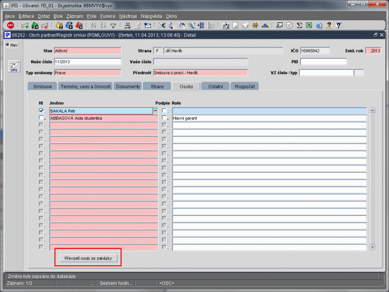389x292 pixels.
Task: Switch to Termíny, ceny a činnosti tab
Action: click(x=86, y=86)
